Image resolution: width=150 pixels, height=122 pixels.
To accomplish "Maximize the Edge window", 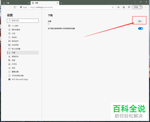I will [141, 2].
